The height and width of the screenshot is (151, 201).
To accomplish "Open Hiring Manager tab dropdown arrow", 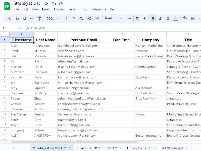I will [155, 148].
